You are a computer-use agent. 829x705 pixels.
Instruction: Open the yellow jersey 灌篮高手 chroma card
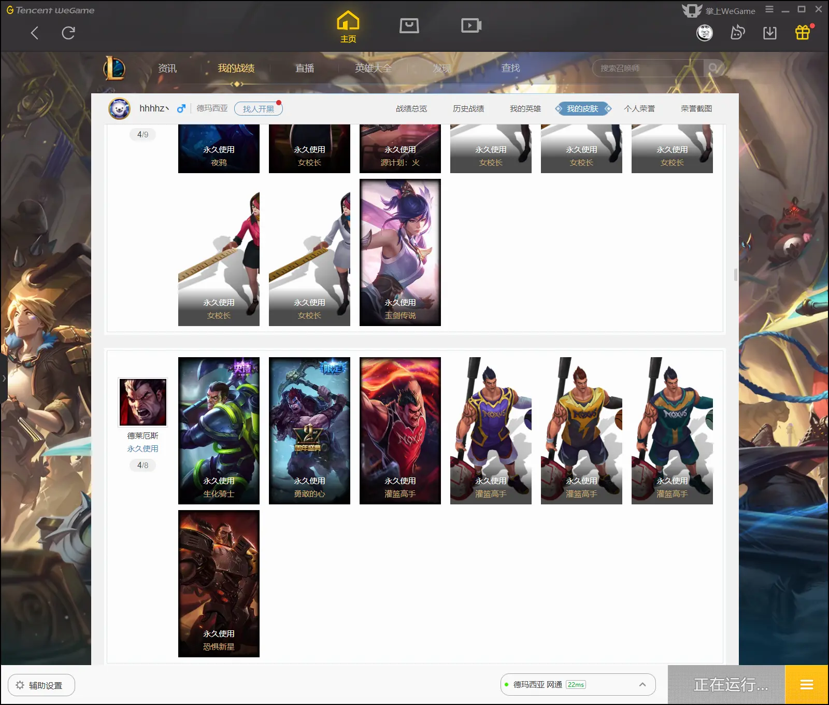581,431
